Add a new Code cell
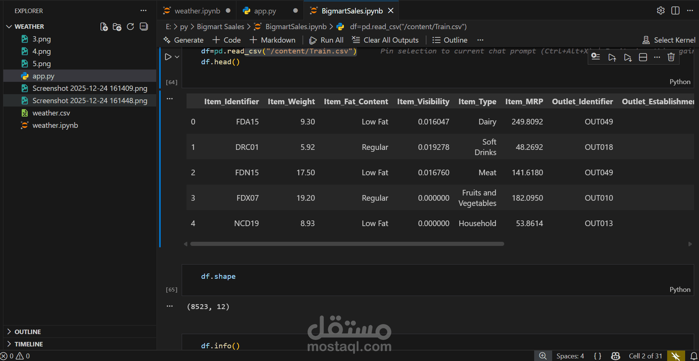Image resolution: width=699 pixels, height=361 pixels. tap(227, 40)
